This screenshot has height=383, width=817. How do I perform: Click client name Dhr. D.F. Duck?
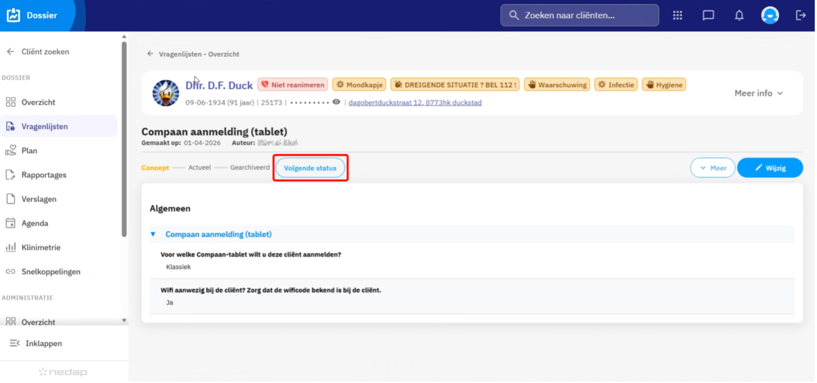[219, 86]
